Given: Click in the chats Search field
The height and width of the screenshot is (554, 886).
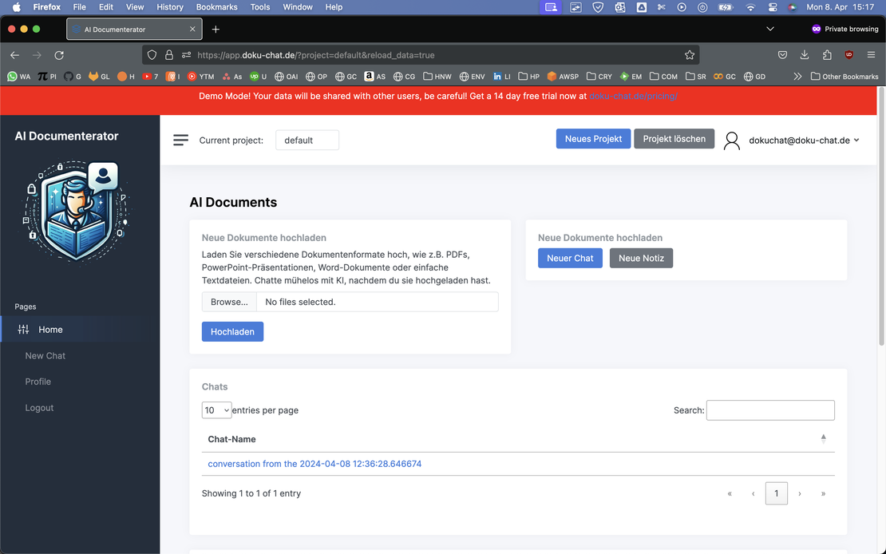Looking at the screenshot, I should [770, 410].
